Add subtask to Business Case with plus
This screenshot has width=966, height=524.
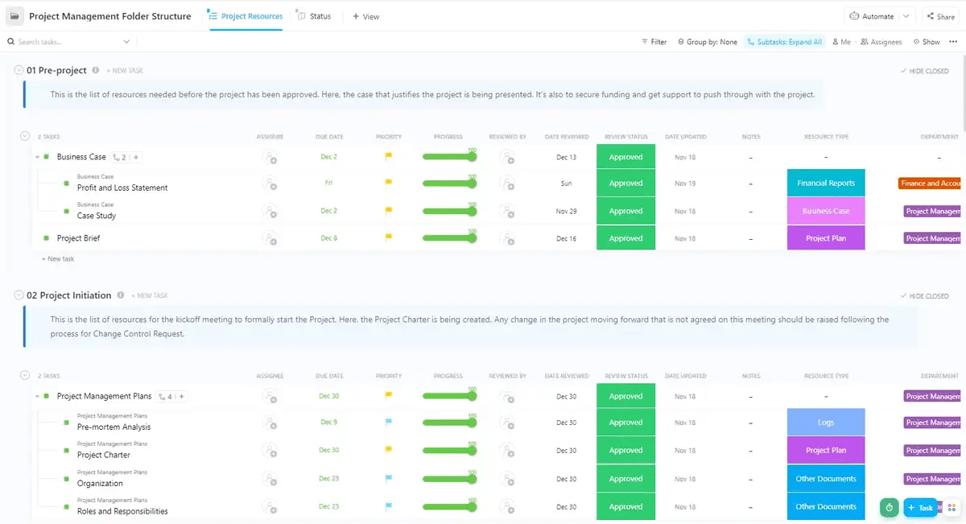(137, 157)
